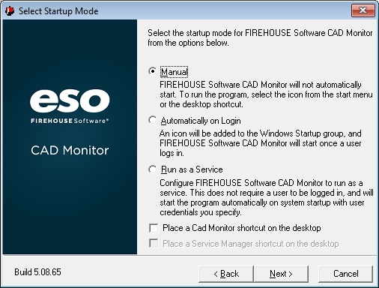Screen dimensions: 379x288
Task: Click the Select Startup Mode title text
Action: (58, 11)
